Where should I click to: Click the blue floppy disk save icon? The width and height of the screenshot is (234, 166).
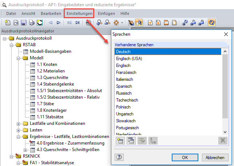point(24,23)
